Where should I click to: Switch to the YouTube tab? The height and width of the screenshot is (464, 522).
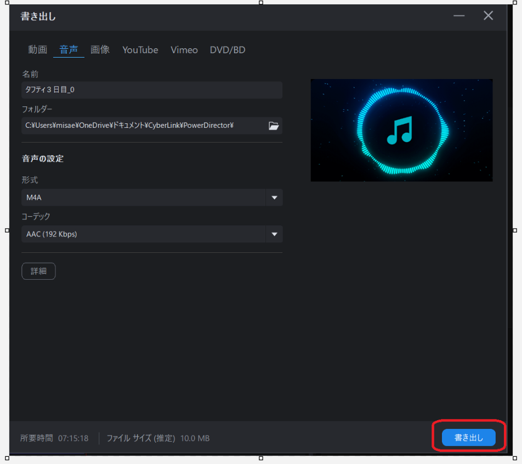point(140,49)
